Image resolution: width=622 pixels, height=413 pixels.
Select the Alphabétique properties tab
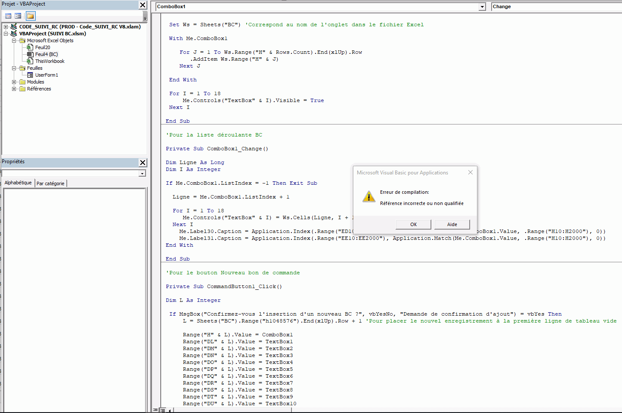[x=18, y=183]
